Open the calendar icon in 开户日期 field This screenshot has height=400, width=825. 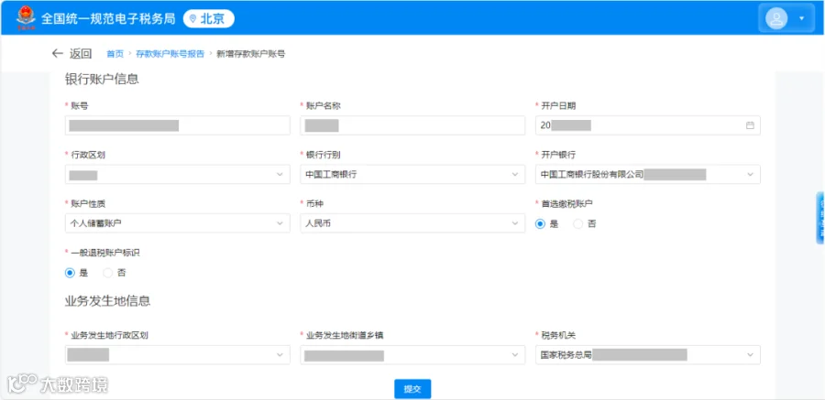750,125
